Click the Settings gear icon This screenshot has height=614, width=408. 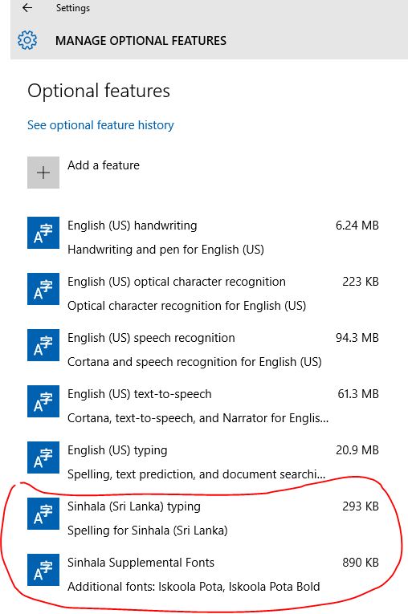coord(27,40)
